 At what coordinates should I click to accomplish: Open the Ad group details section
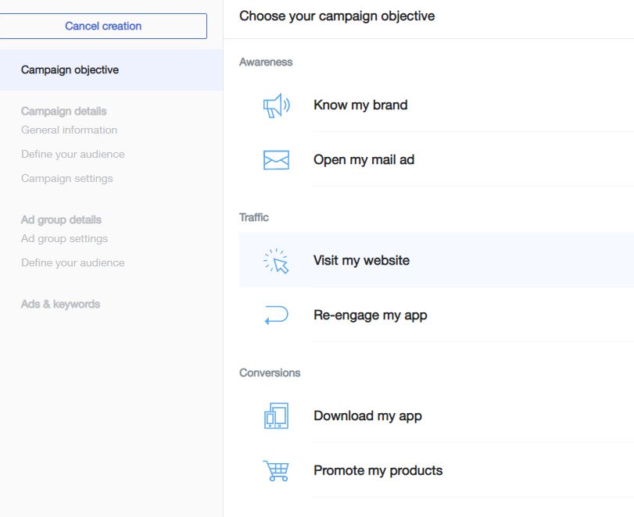click(x=61, y=219)
